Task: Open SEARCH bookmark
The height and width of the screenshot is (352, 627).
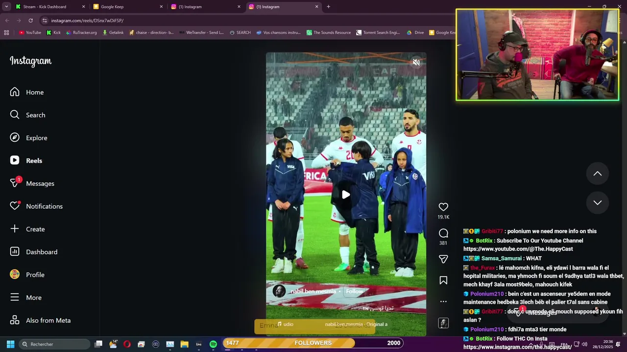Action: [x=240, y=33]
